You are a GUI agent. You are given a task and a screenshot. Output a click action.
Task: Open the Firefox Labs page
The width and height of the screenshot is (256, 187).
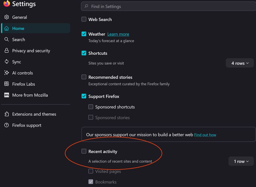[x=36, y=84]
